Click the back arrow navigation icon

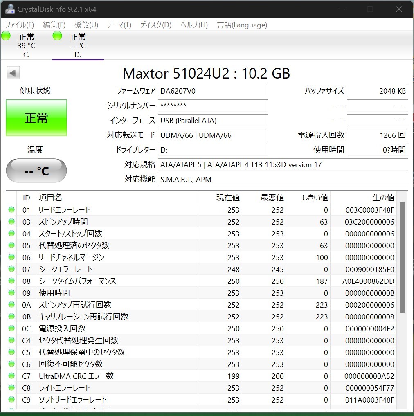click(13, 72)
